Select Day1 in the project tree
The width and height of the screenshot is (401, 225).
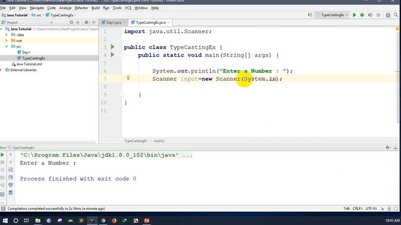26,52
